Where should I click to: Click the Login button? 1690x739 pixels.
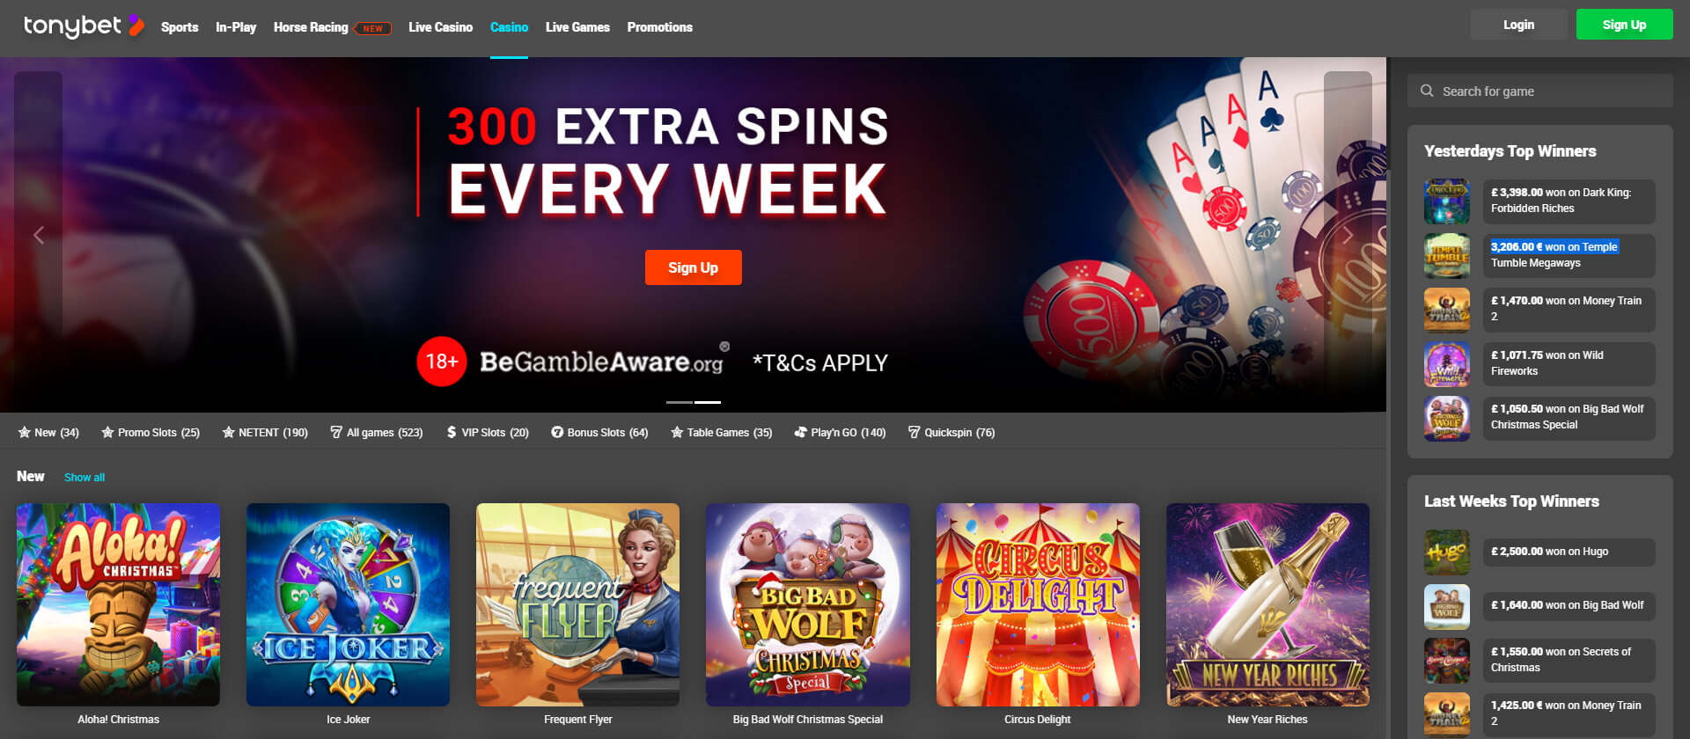1518,25
